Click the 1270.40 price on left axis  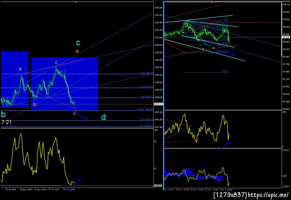159,37
